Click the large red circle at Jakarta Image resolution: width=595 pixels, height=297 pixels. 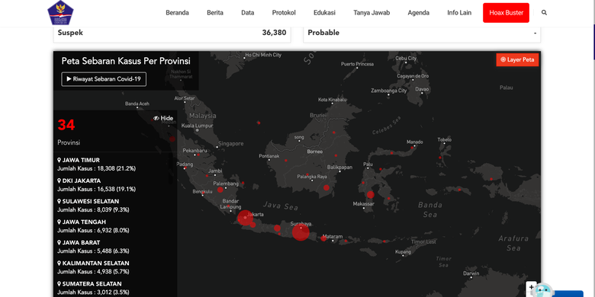245,218
